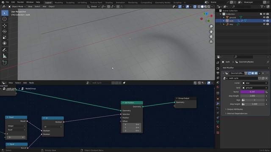
Task: Open the Object Data properties green triangle tab
Action: tap(218, 122)
